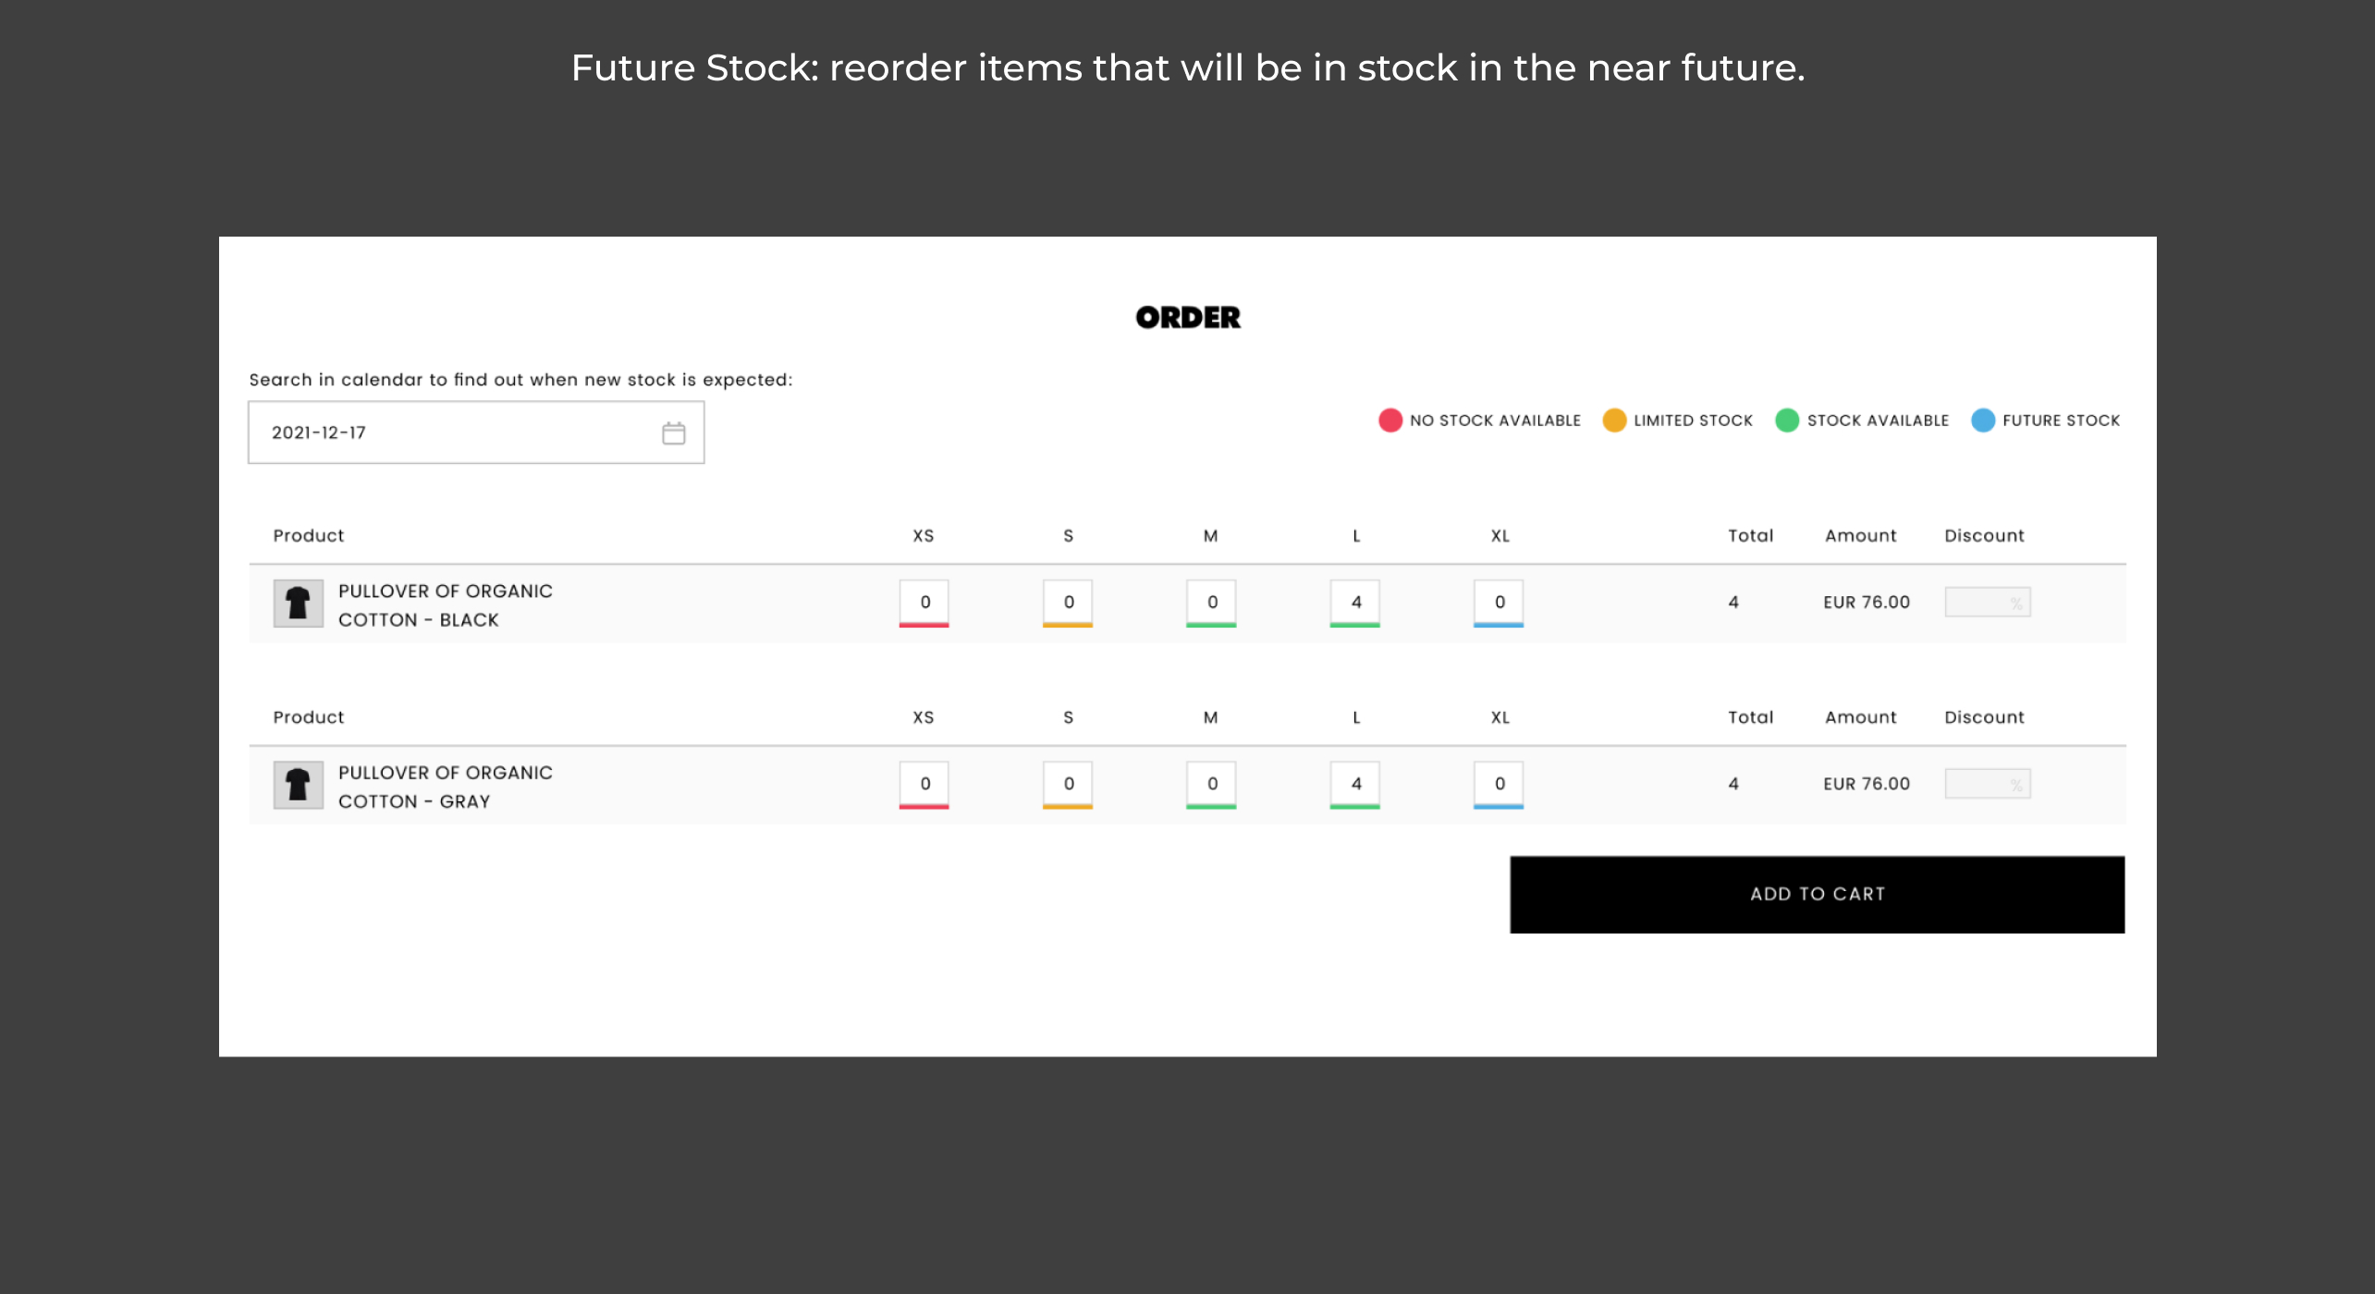Click Pullover of Organic Cotton - Black name
Viewport: 2375px width, 1294px height.
(x=445, y=605)
